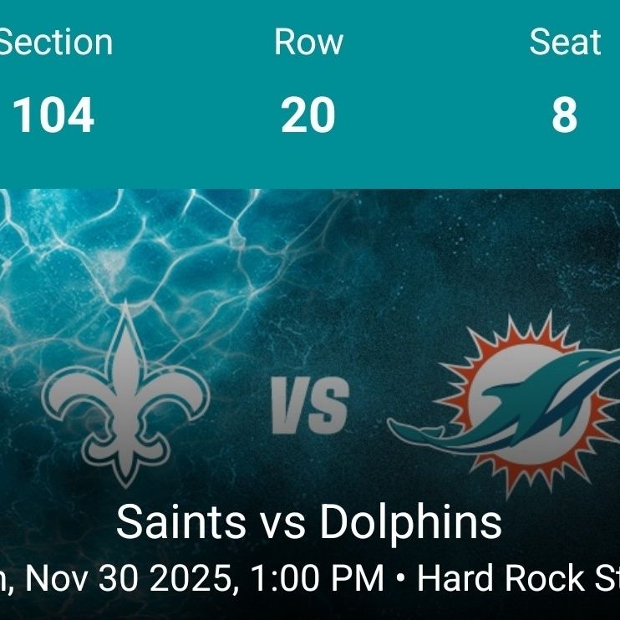Tap the Hard Rock stadium venue text
This screenshot has height=620, width=620.
pyautogui.click(x=518, y=578)
